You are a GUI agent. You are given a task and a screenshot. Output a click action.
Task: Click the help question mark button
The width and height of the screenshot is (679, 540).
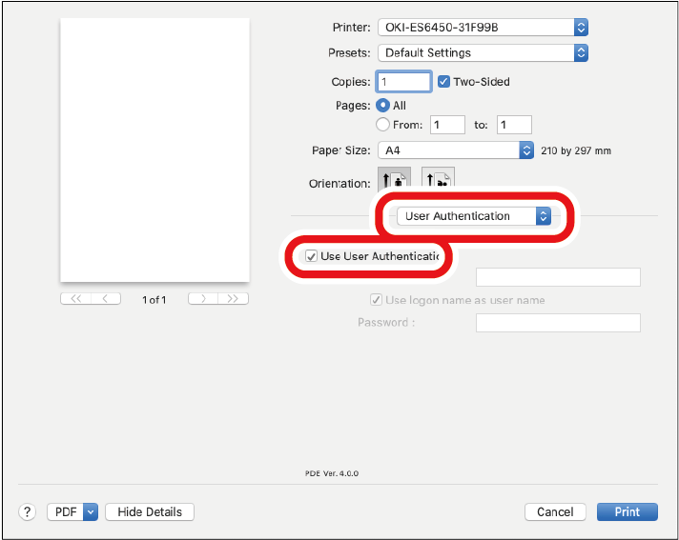click(x=28, y=512)
